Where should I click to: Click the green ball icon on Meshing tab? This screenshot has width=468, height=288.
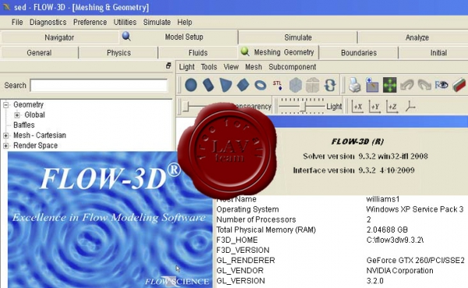[x=245, y=52]
